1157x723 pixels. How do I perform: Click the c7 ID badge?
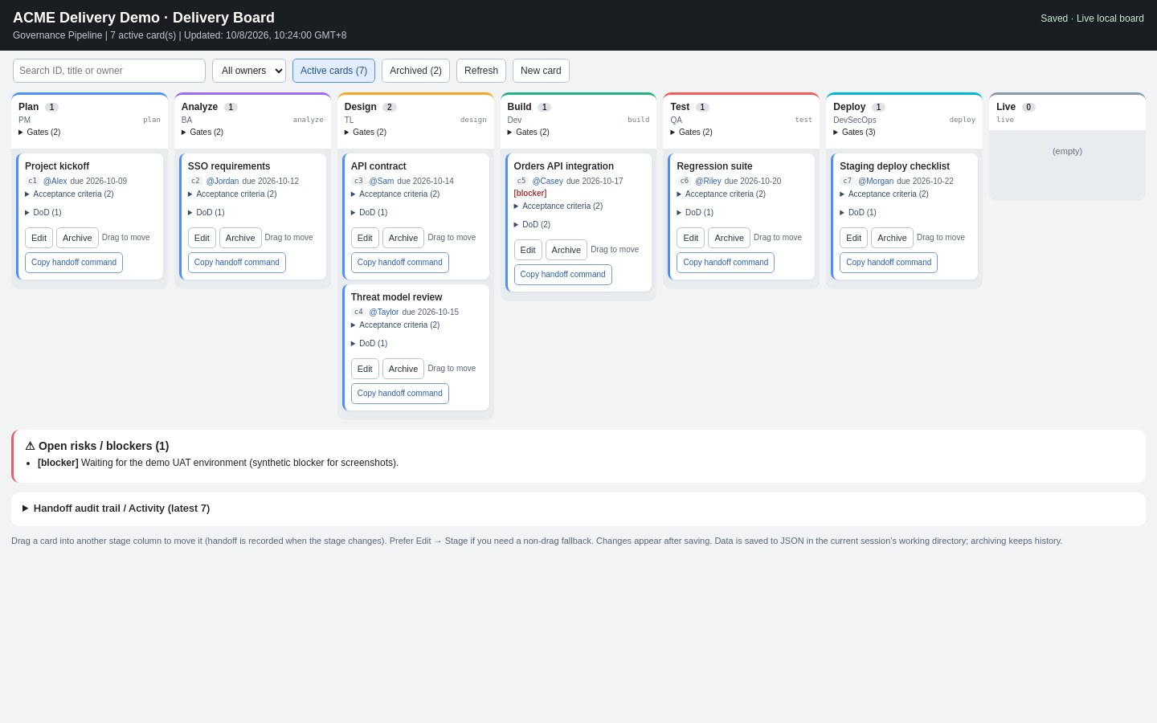(847, 182)
